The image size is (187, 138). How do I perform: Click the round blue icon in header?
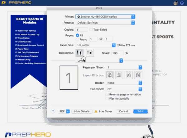[182, 3]
